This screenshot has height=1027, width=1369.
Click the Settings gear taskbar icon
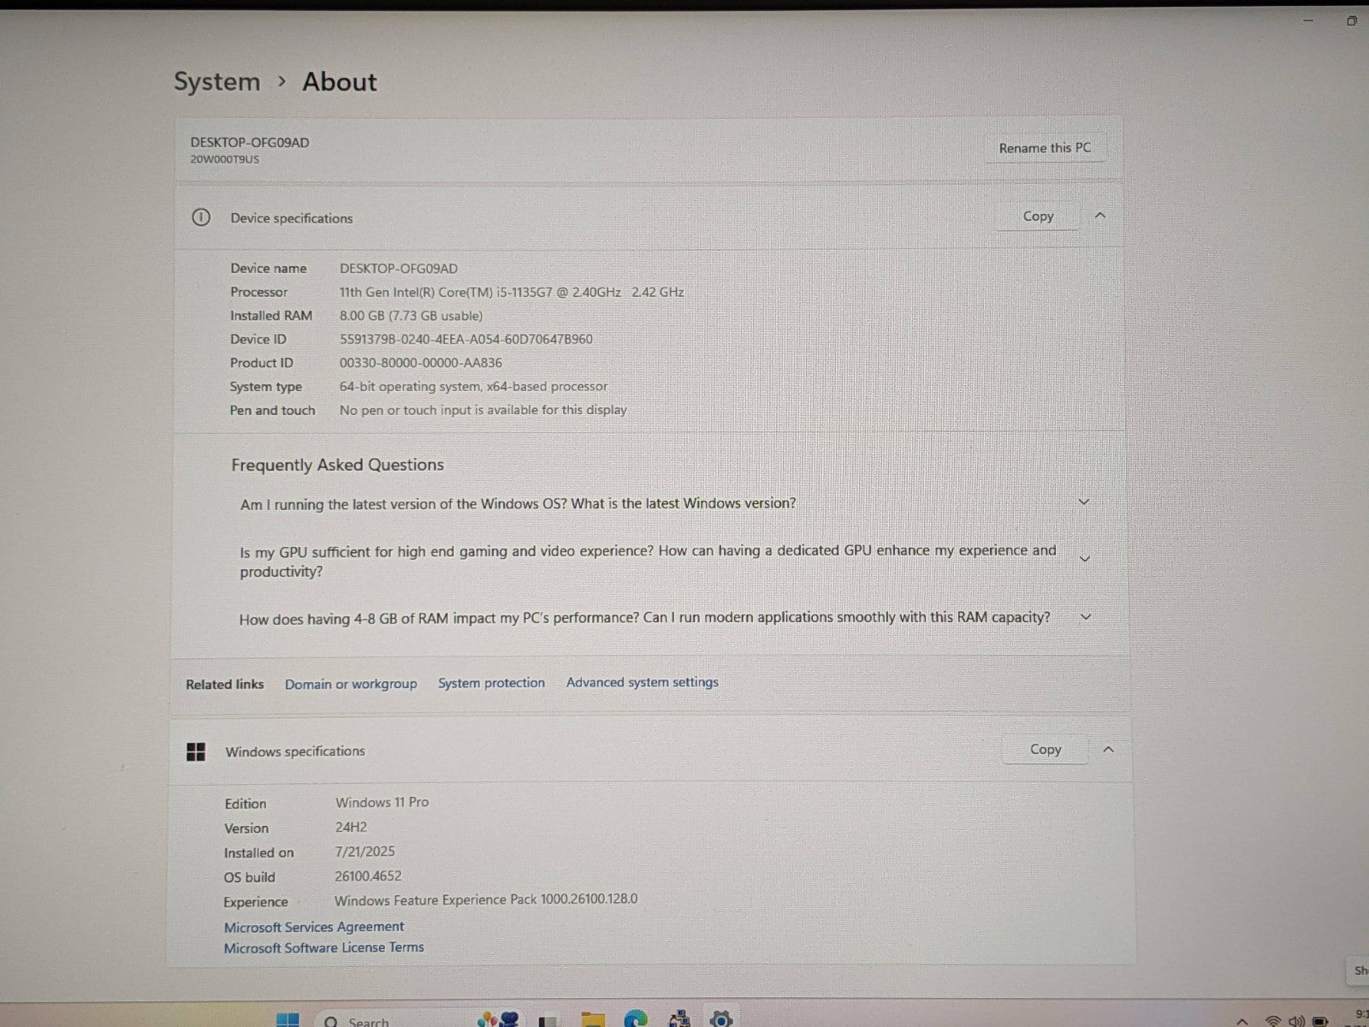[721, 1019]
